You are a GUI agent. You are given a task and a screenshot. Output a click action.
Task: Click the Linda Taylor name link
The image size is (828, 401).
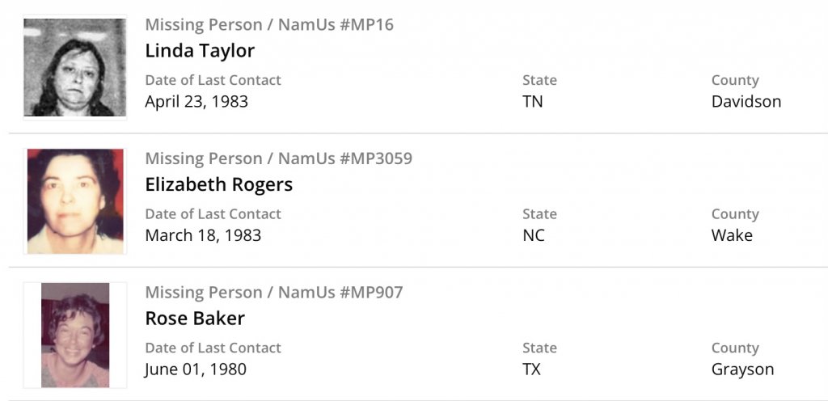coord(200,50)
